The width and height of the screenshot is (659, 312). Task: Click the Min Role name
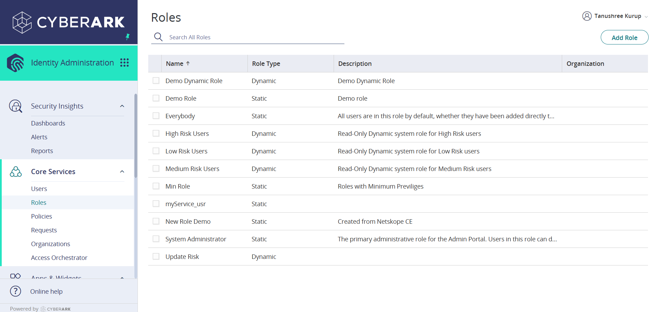tap(178, 186)
